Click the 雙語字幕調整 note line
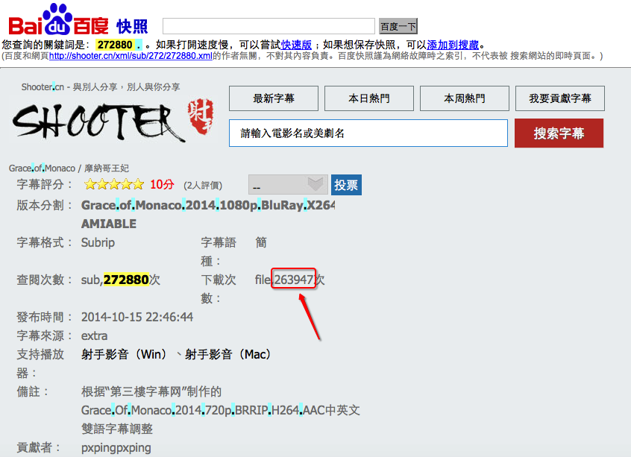The width and height of the screenshot is (631, 457). point(117,429)
